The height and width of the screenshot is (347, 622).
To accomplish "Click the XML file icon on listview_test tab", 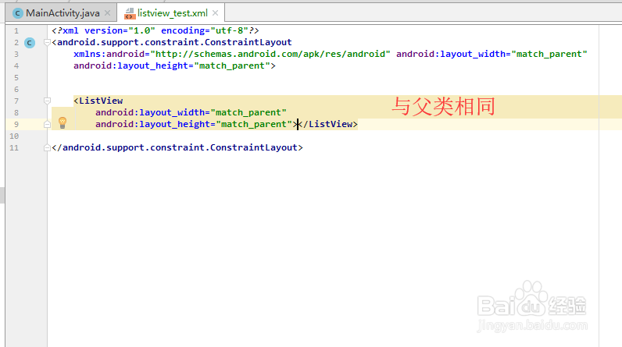I will pos(129,14).
